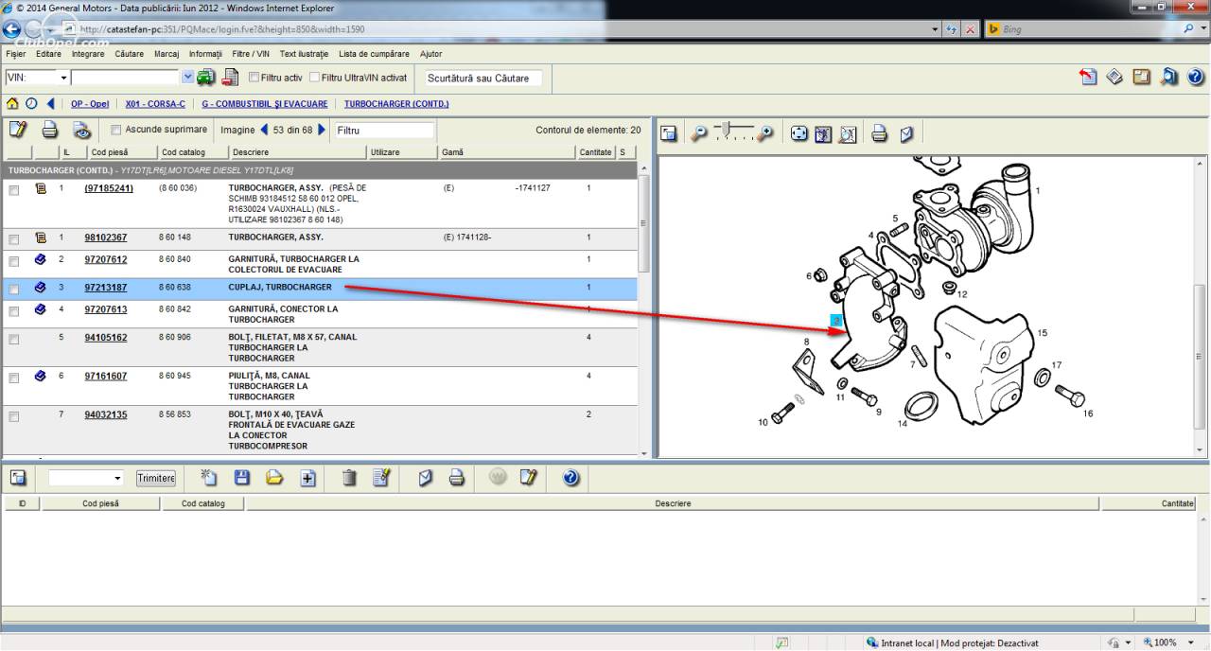Focus the Filtru input field
This screenshot has width=1211, height=651.
tap(384, 131)
